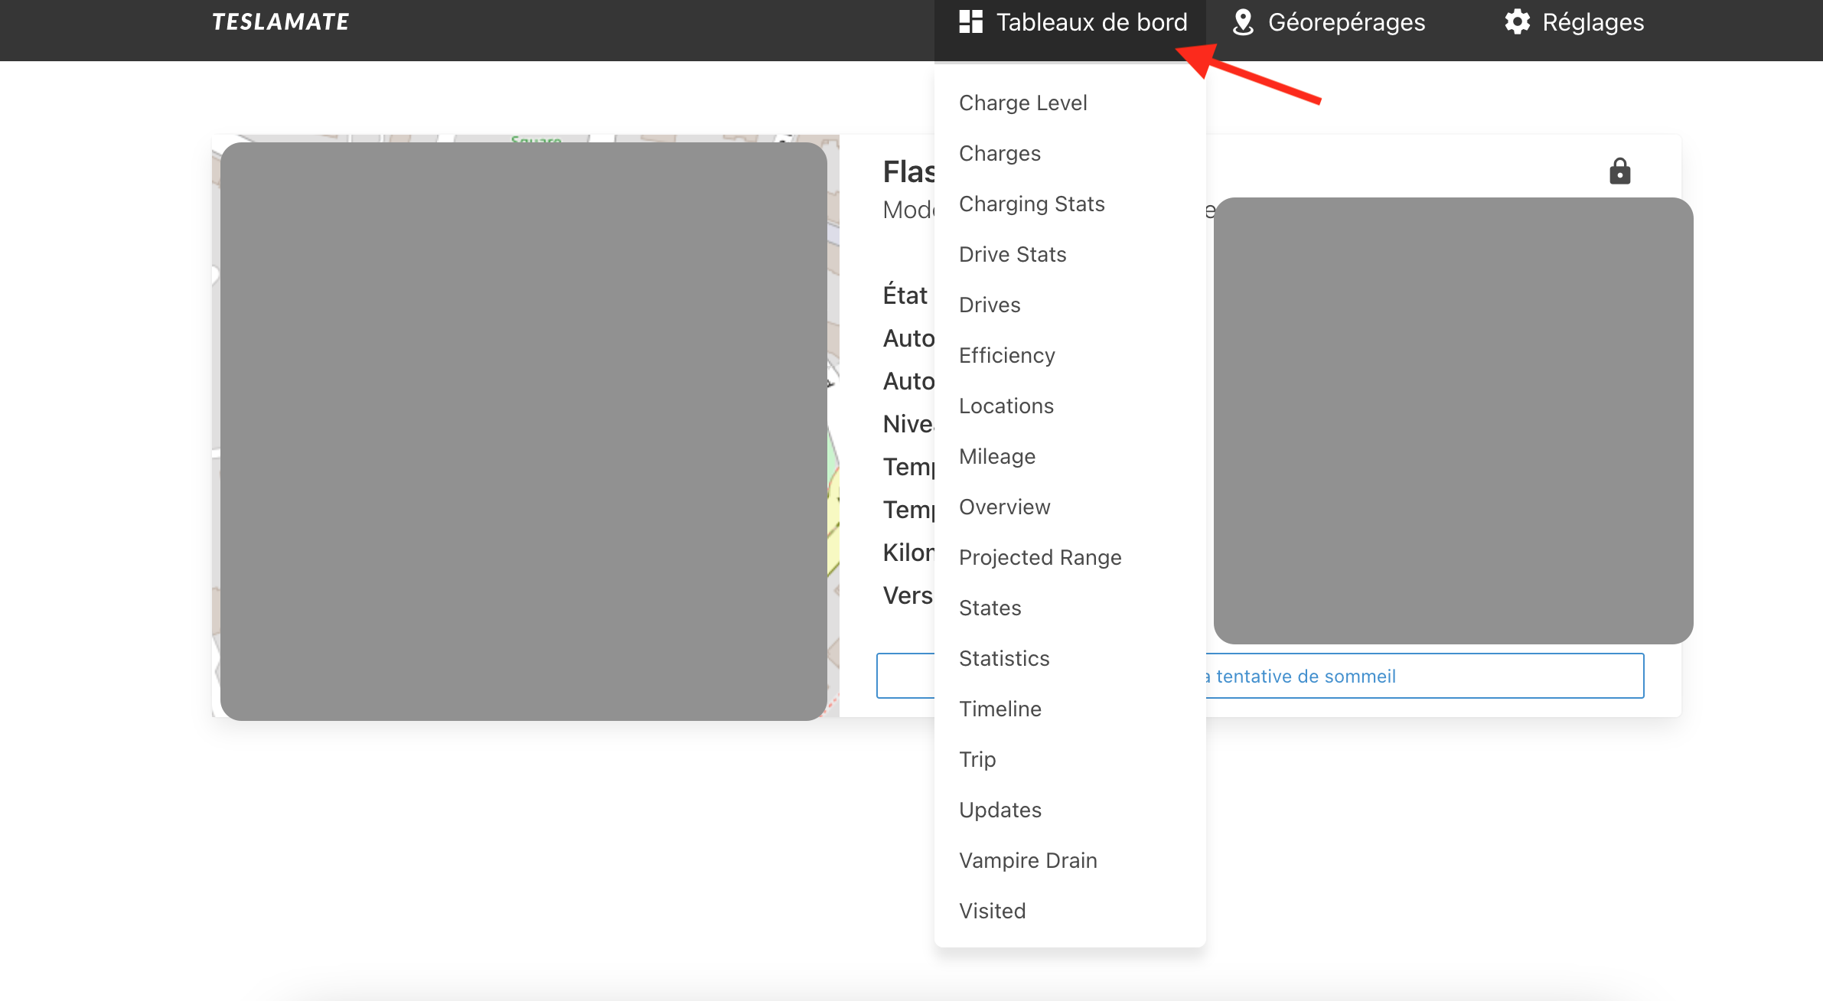Open the Timeline dashboard
1823x1001 pixels.
point(1000,709)
